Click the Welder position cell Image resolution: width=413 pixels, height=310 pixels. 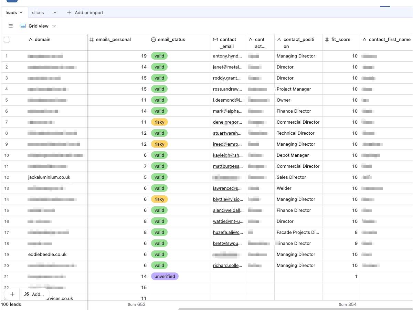click(298, 188)
